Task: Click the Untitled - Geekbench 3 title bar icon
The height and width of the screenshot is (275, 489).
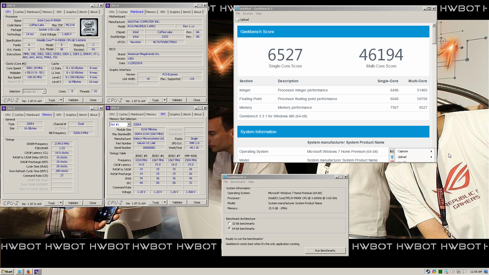Action: tap(237, 9)
